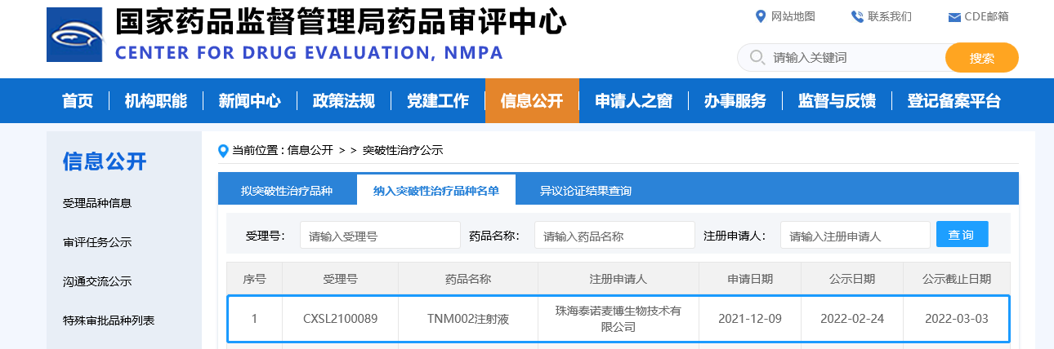
Task: Click the CDE mailbox envelope icon
Action: [954, 17]
